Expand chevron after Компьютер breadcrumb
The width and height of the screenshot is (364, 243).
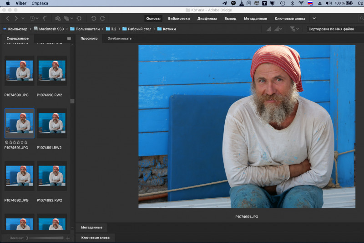(30, 29)
